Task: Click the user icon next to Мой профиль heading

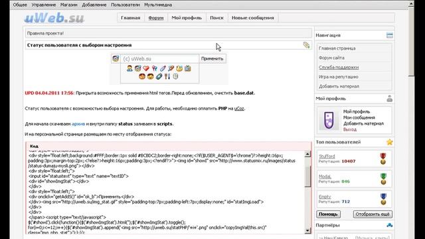Action: pyautogui.click(x=390, y=99)
